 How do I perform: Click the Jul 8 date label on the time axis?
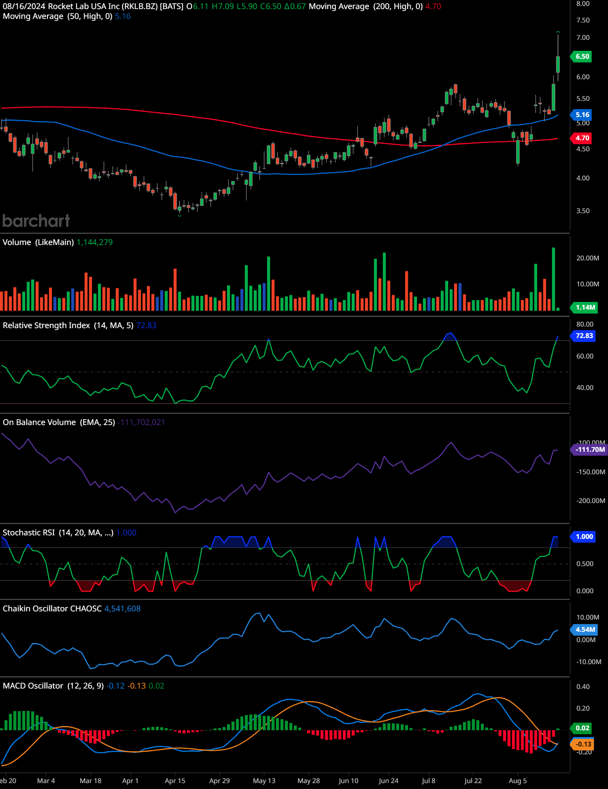pyautogui.click(x=428, y=781)
